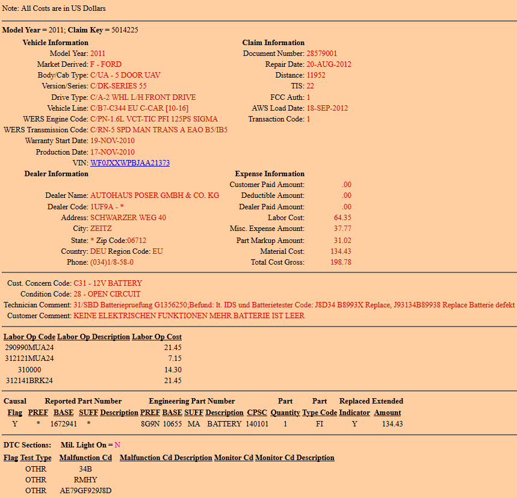The image size is (517, 498).
Task: Select labor op code 312141BRK24
Action: 29,381
